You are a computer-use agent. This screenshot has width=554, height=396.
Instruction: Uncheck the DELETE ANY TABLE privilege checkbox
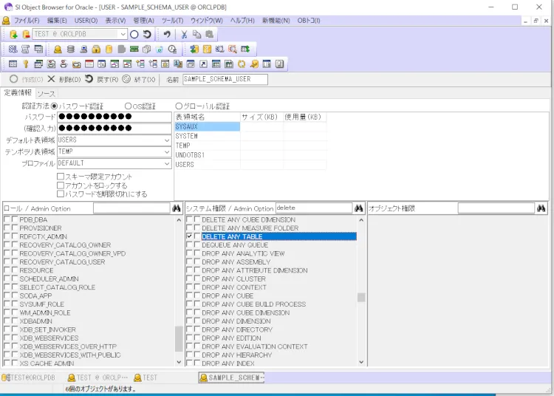pos(190,236)
